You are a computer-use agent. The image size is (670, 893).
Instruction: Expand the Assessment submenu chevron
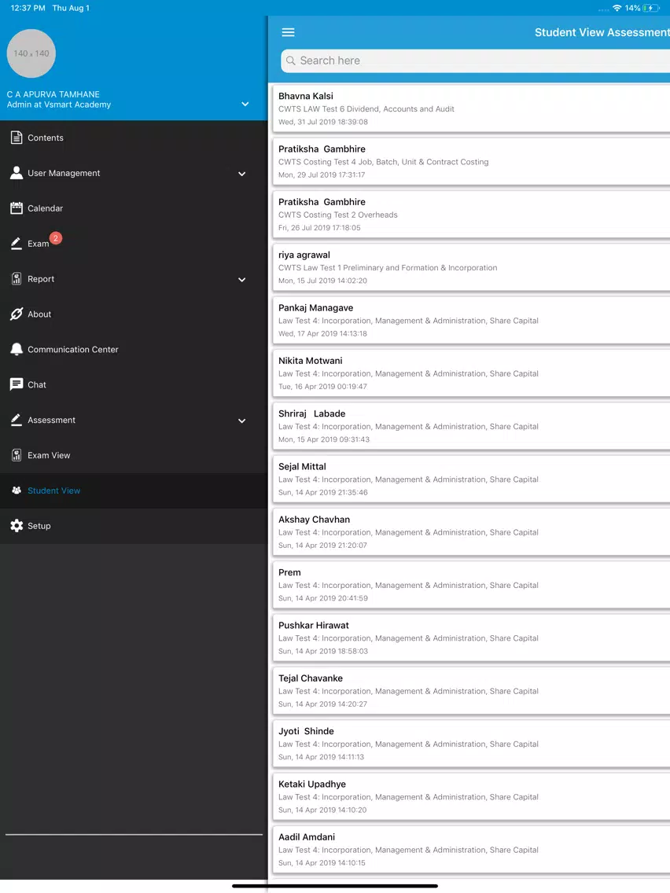[x=242, y=421]
